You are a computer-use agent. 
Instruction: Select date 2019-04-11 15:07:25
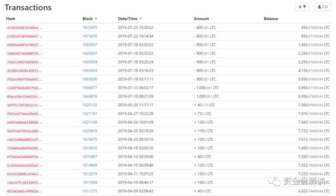(x=135, y=174)
